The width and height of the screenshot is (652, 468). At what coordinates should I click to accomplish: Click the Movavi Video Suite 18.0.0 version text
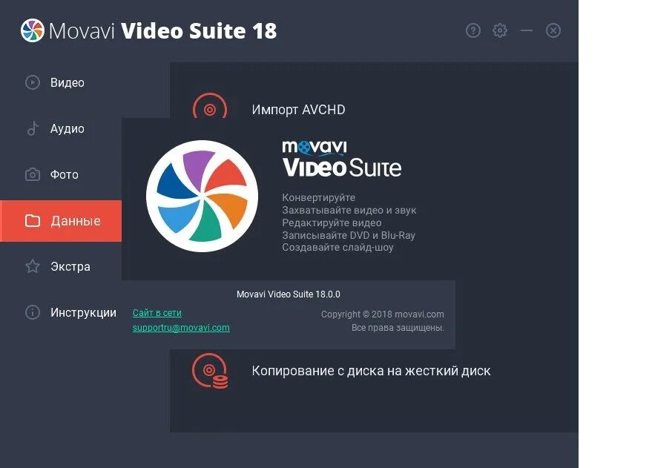coord(288,294)
